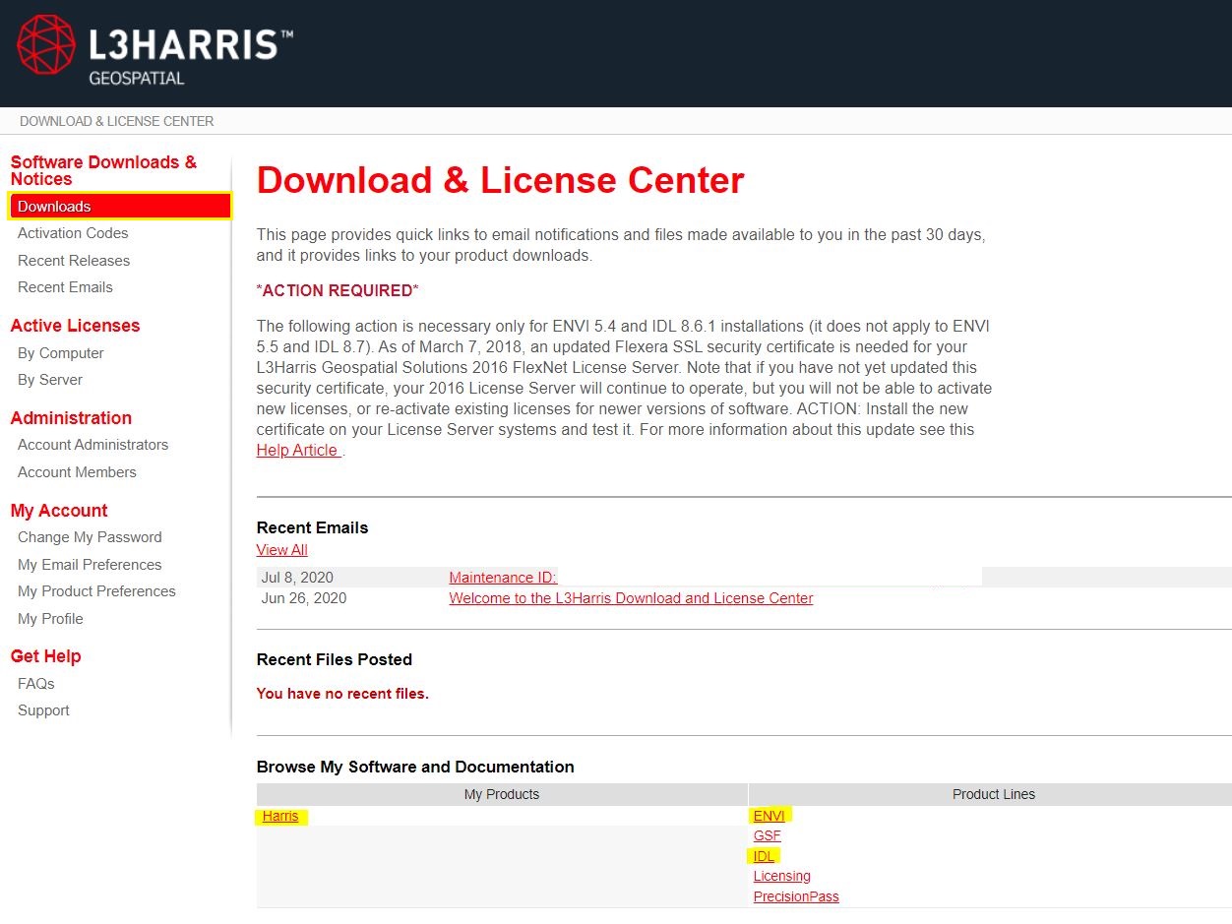This screenshot has height=924, width=1232.
Task: View active licenses By Server
Action: (50, 380)
